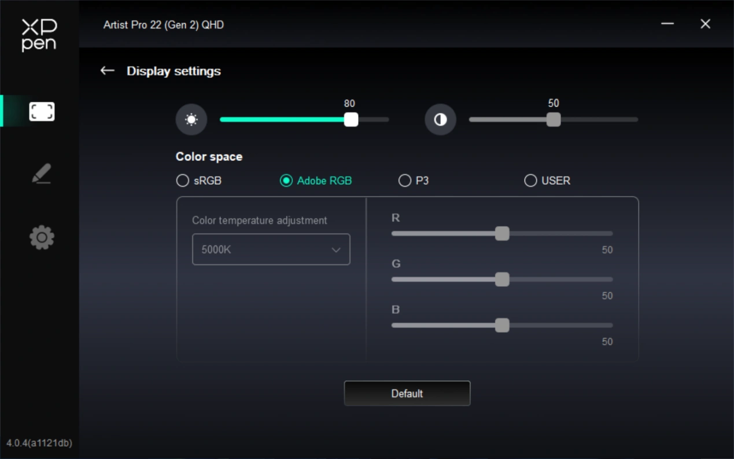Click the brightness slider handle at 80
Viewport: 734px width, 459px height.
[x=351, y=120]
